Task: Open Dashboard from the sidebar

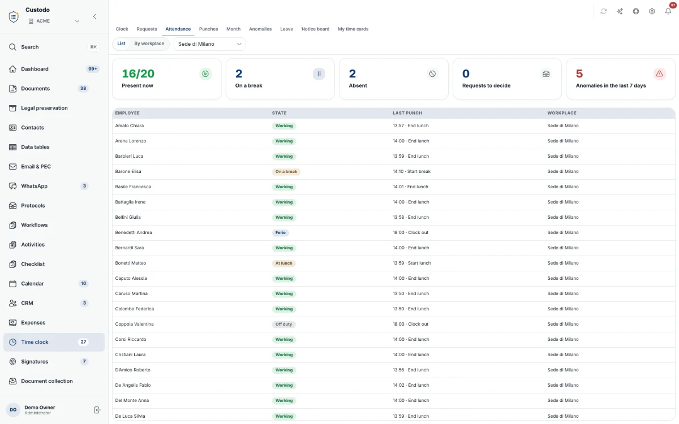Action: click(x=54, y=69)
